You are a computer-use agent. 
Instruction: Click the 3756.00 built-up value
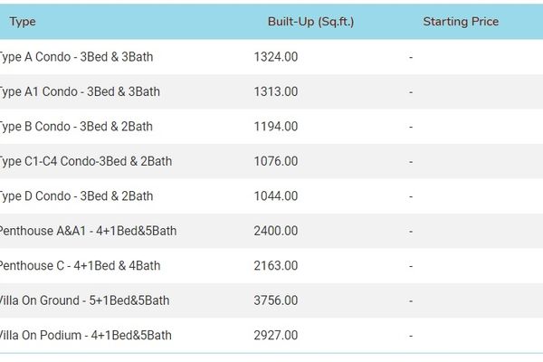[276, 300]
